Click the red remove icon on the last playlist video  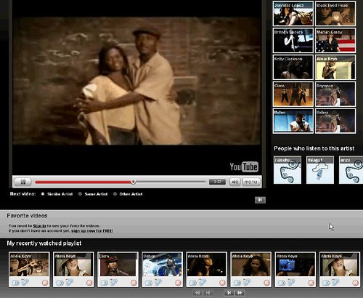click(356, 283)
